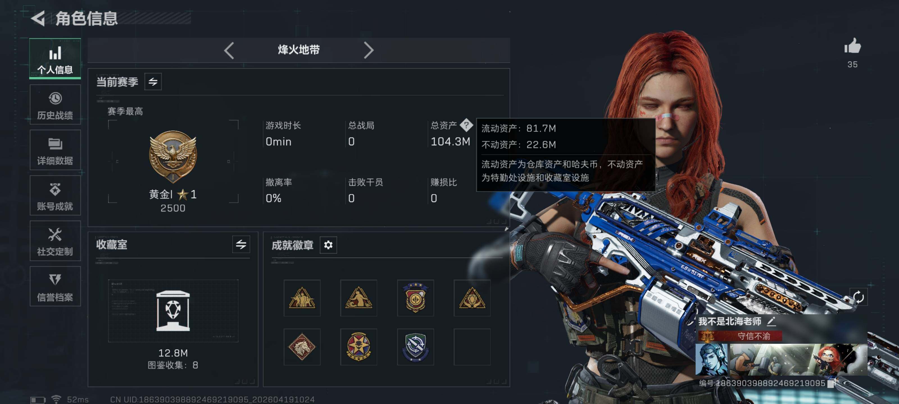The image size is (899, 404).
Task: Give a thumbs-up like to this profile
Action: click(x=852, y=46)
